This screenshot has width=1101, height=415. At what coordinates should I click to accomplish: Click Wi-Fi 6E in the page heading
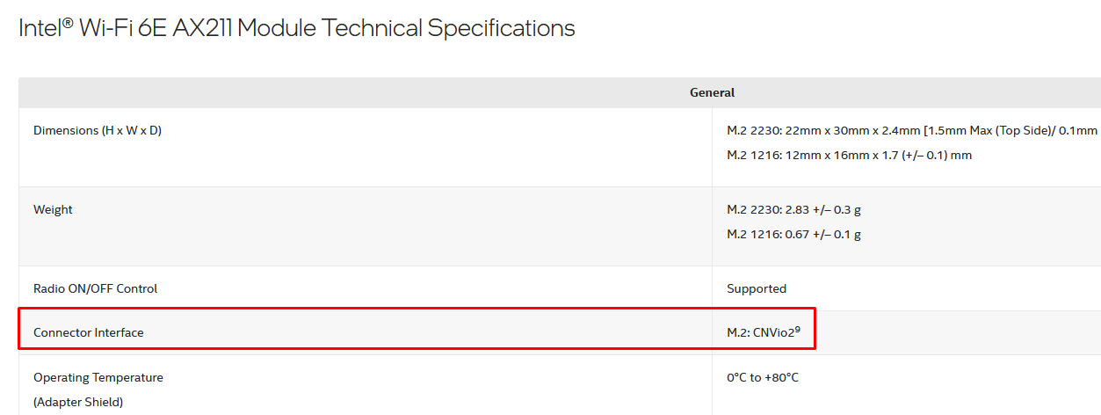(122, 28)
